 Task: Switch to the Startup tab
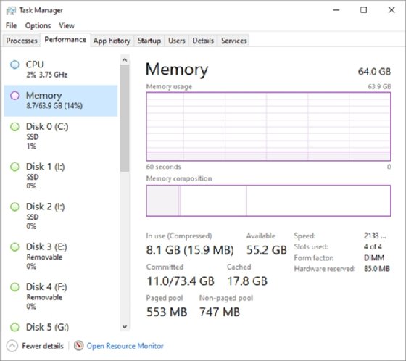pyautogui.click(x=149, y=41)
